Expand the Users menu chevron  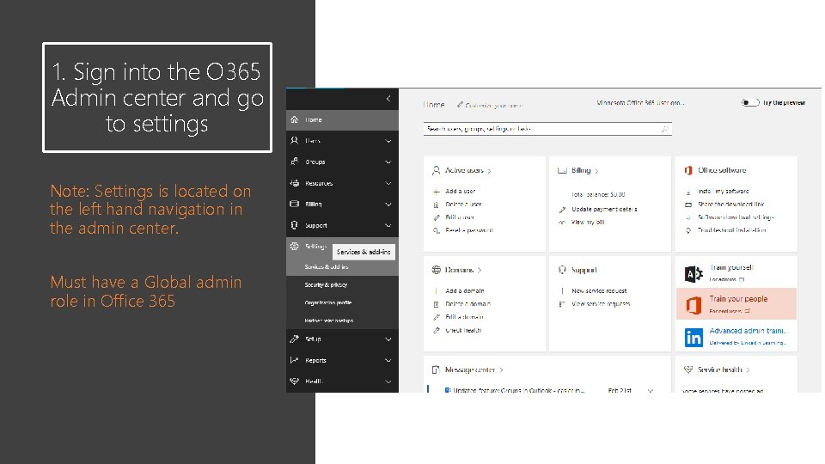(388, 141)
